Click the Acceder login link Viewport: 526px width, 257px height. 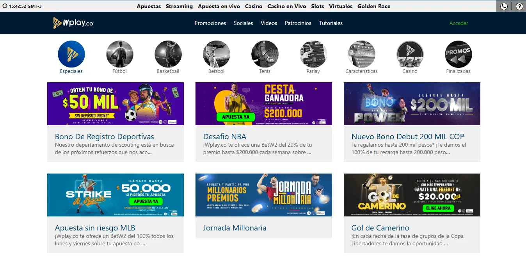(x=459, y=23)
